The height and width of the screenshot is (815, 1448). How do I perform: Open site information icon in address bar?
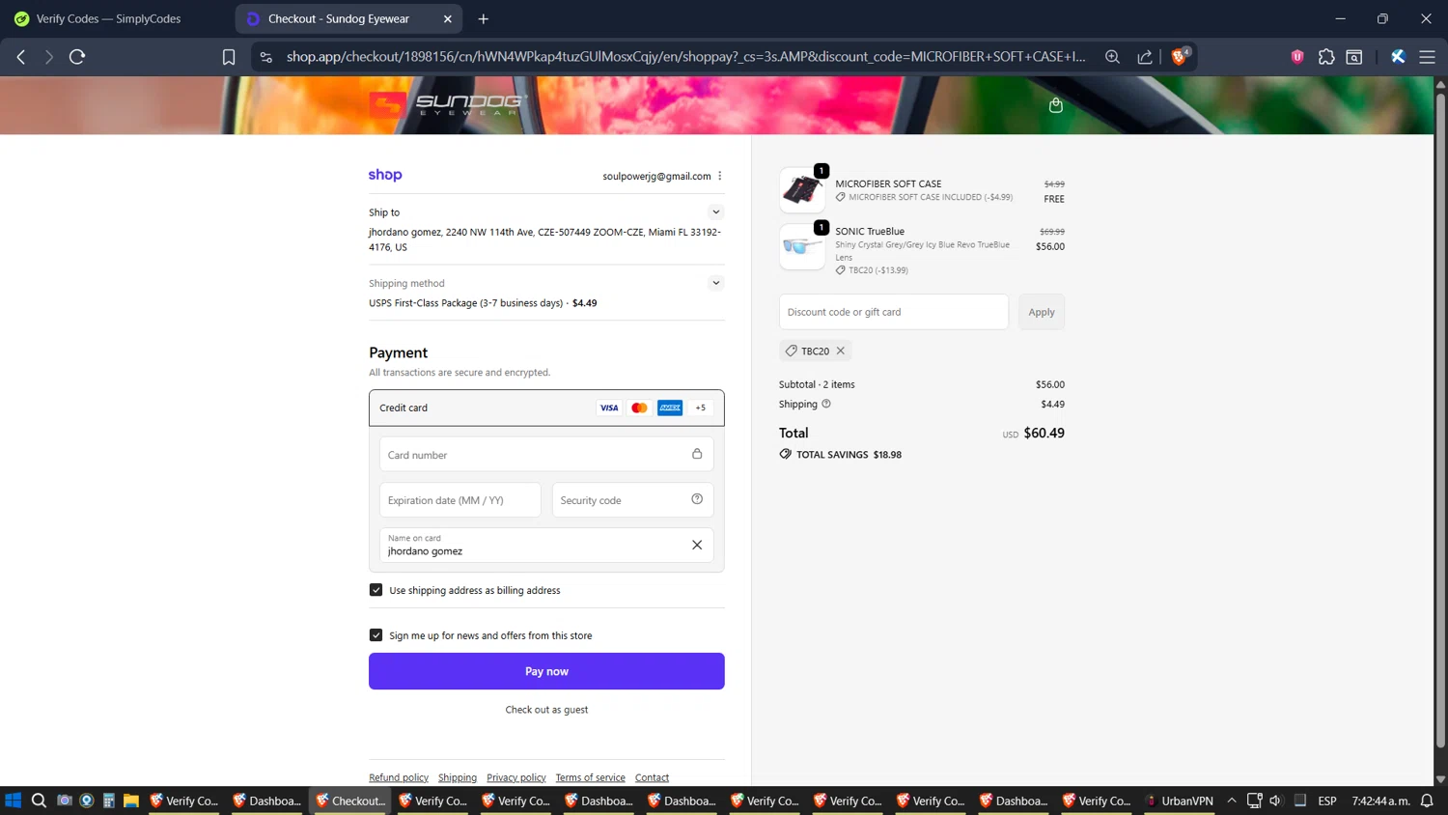pos(266,57)
